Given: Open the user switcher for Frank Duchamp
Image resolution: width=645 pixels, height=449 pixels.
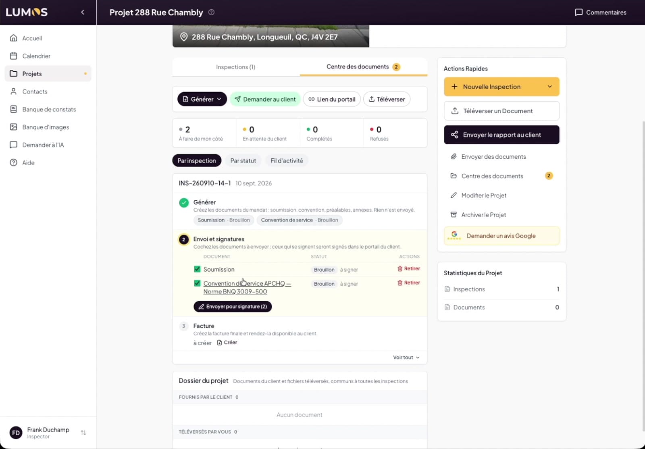Looking at the screenshot, I should pos(83,432).
